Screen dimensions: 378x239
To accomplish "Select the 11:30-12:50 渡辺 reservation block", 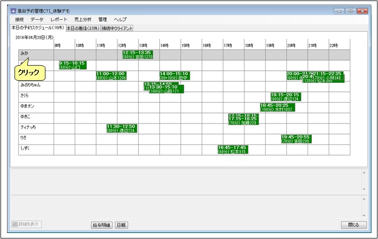I will point(121,129).
